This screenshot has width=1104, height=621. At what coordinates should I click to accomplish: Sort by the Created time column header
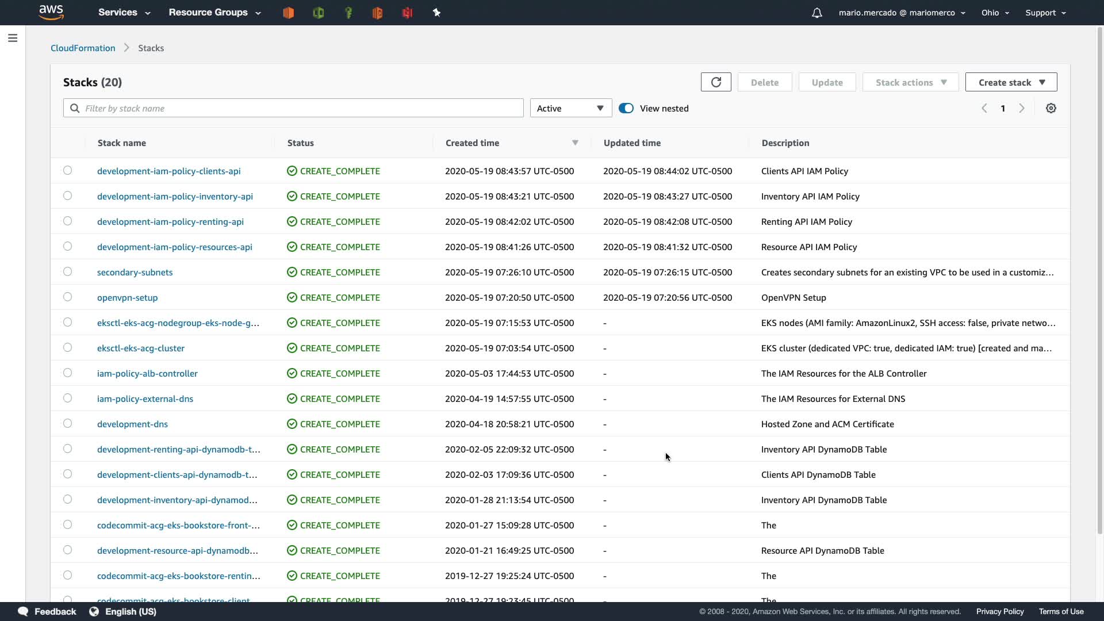pos(472,143)
